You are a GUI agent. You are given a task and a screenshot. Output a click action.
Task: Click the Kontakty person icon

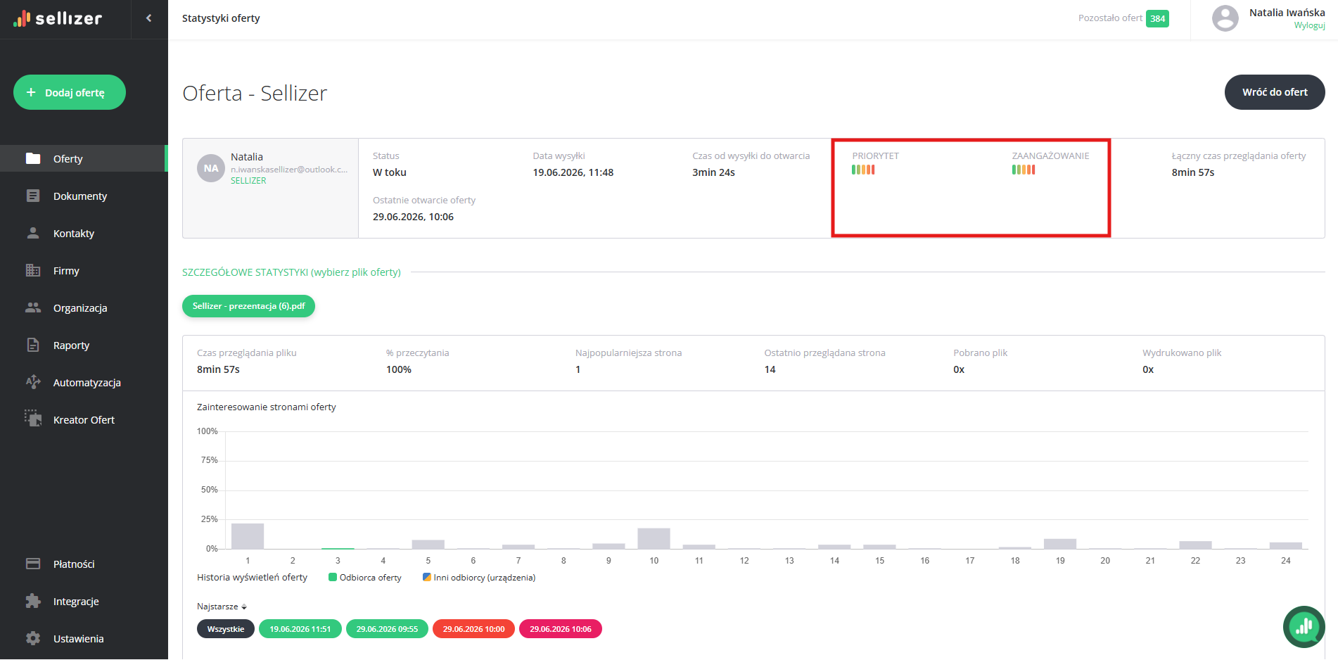pyautogui.click(x=33, y=233)
